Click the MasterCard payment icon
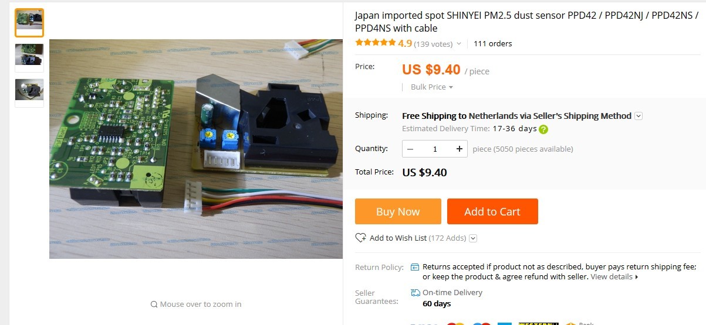This screenshot has width=706, height=325. point(455,323)
